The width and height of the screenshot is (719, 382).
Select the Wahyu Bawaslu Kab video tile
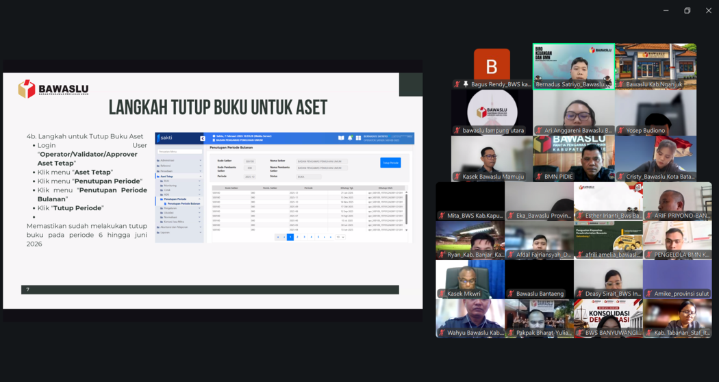point(470,319)
